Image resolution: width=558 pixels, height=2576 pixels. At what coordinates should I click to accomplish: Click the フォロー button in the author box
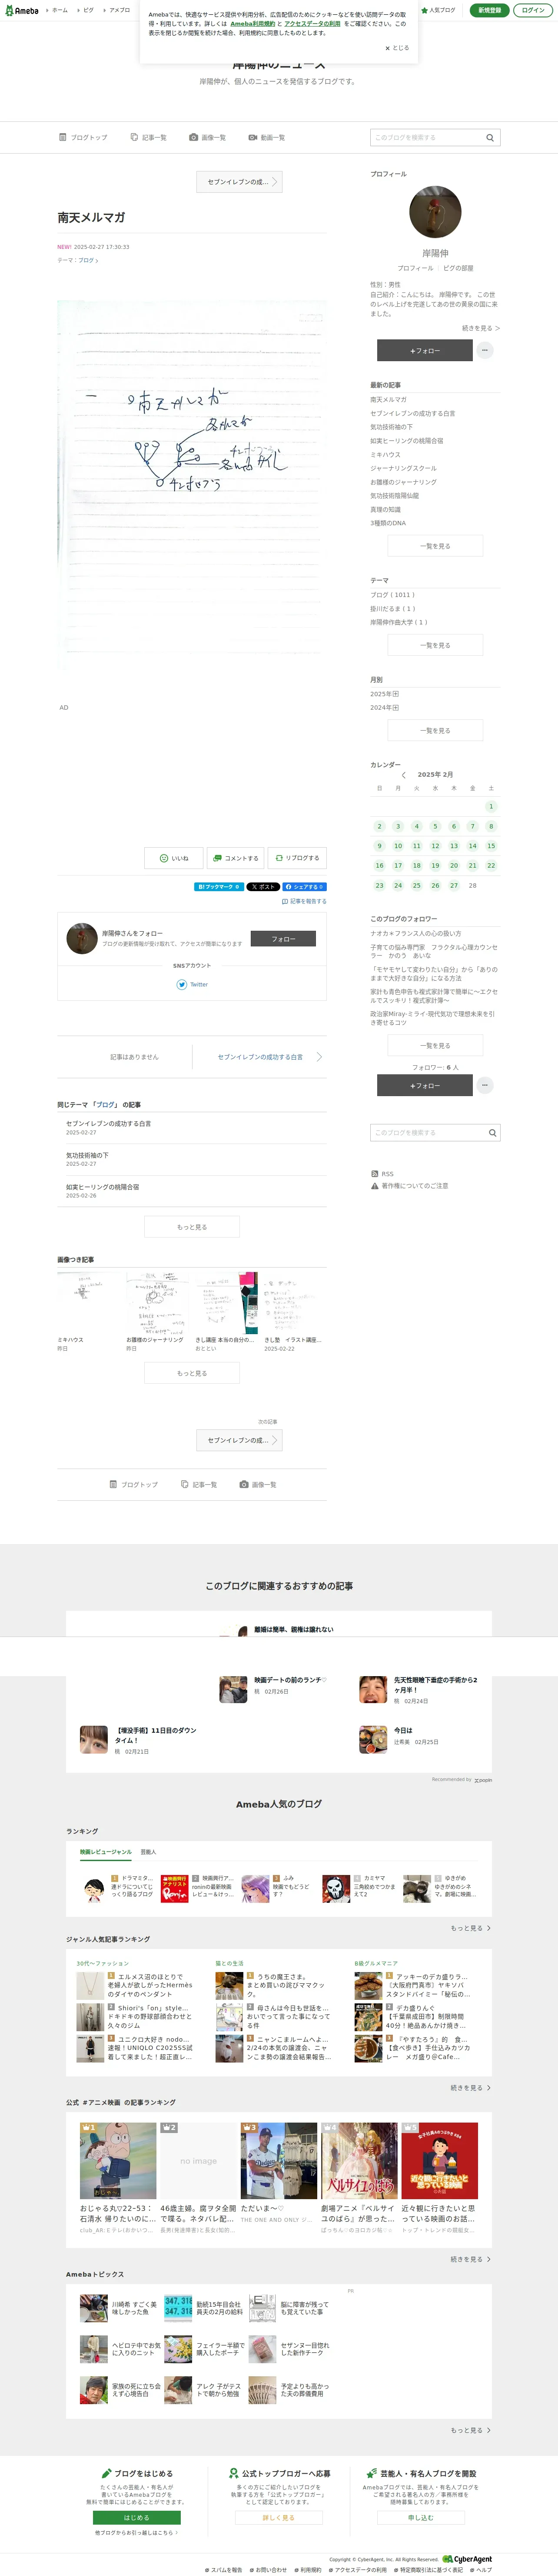pos(283,938)
